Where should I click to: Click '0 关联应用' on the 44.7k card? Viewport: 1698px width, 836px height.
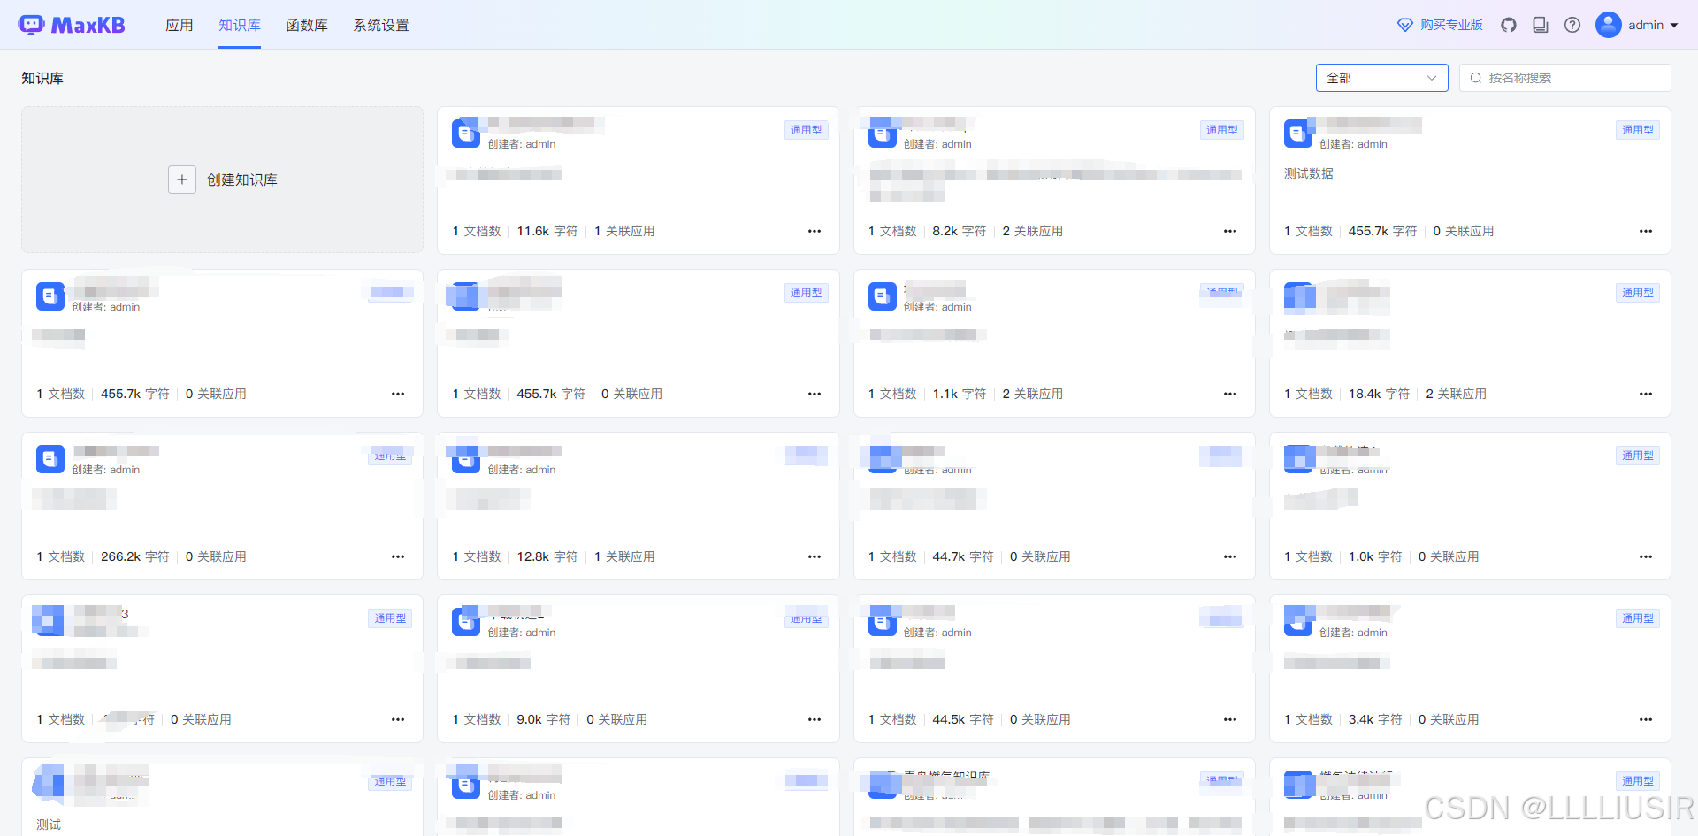tap(1040, 556)
